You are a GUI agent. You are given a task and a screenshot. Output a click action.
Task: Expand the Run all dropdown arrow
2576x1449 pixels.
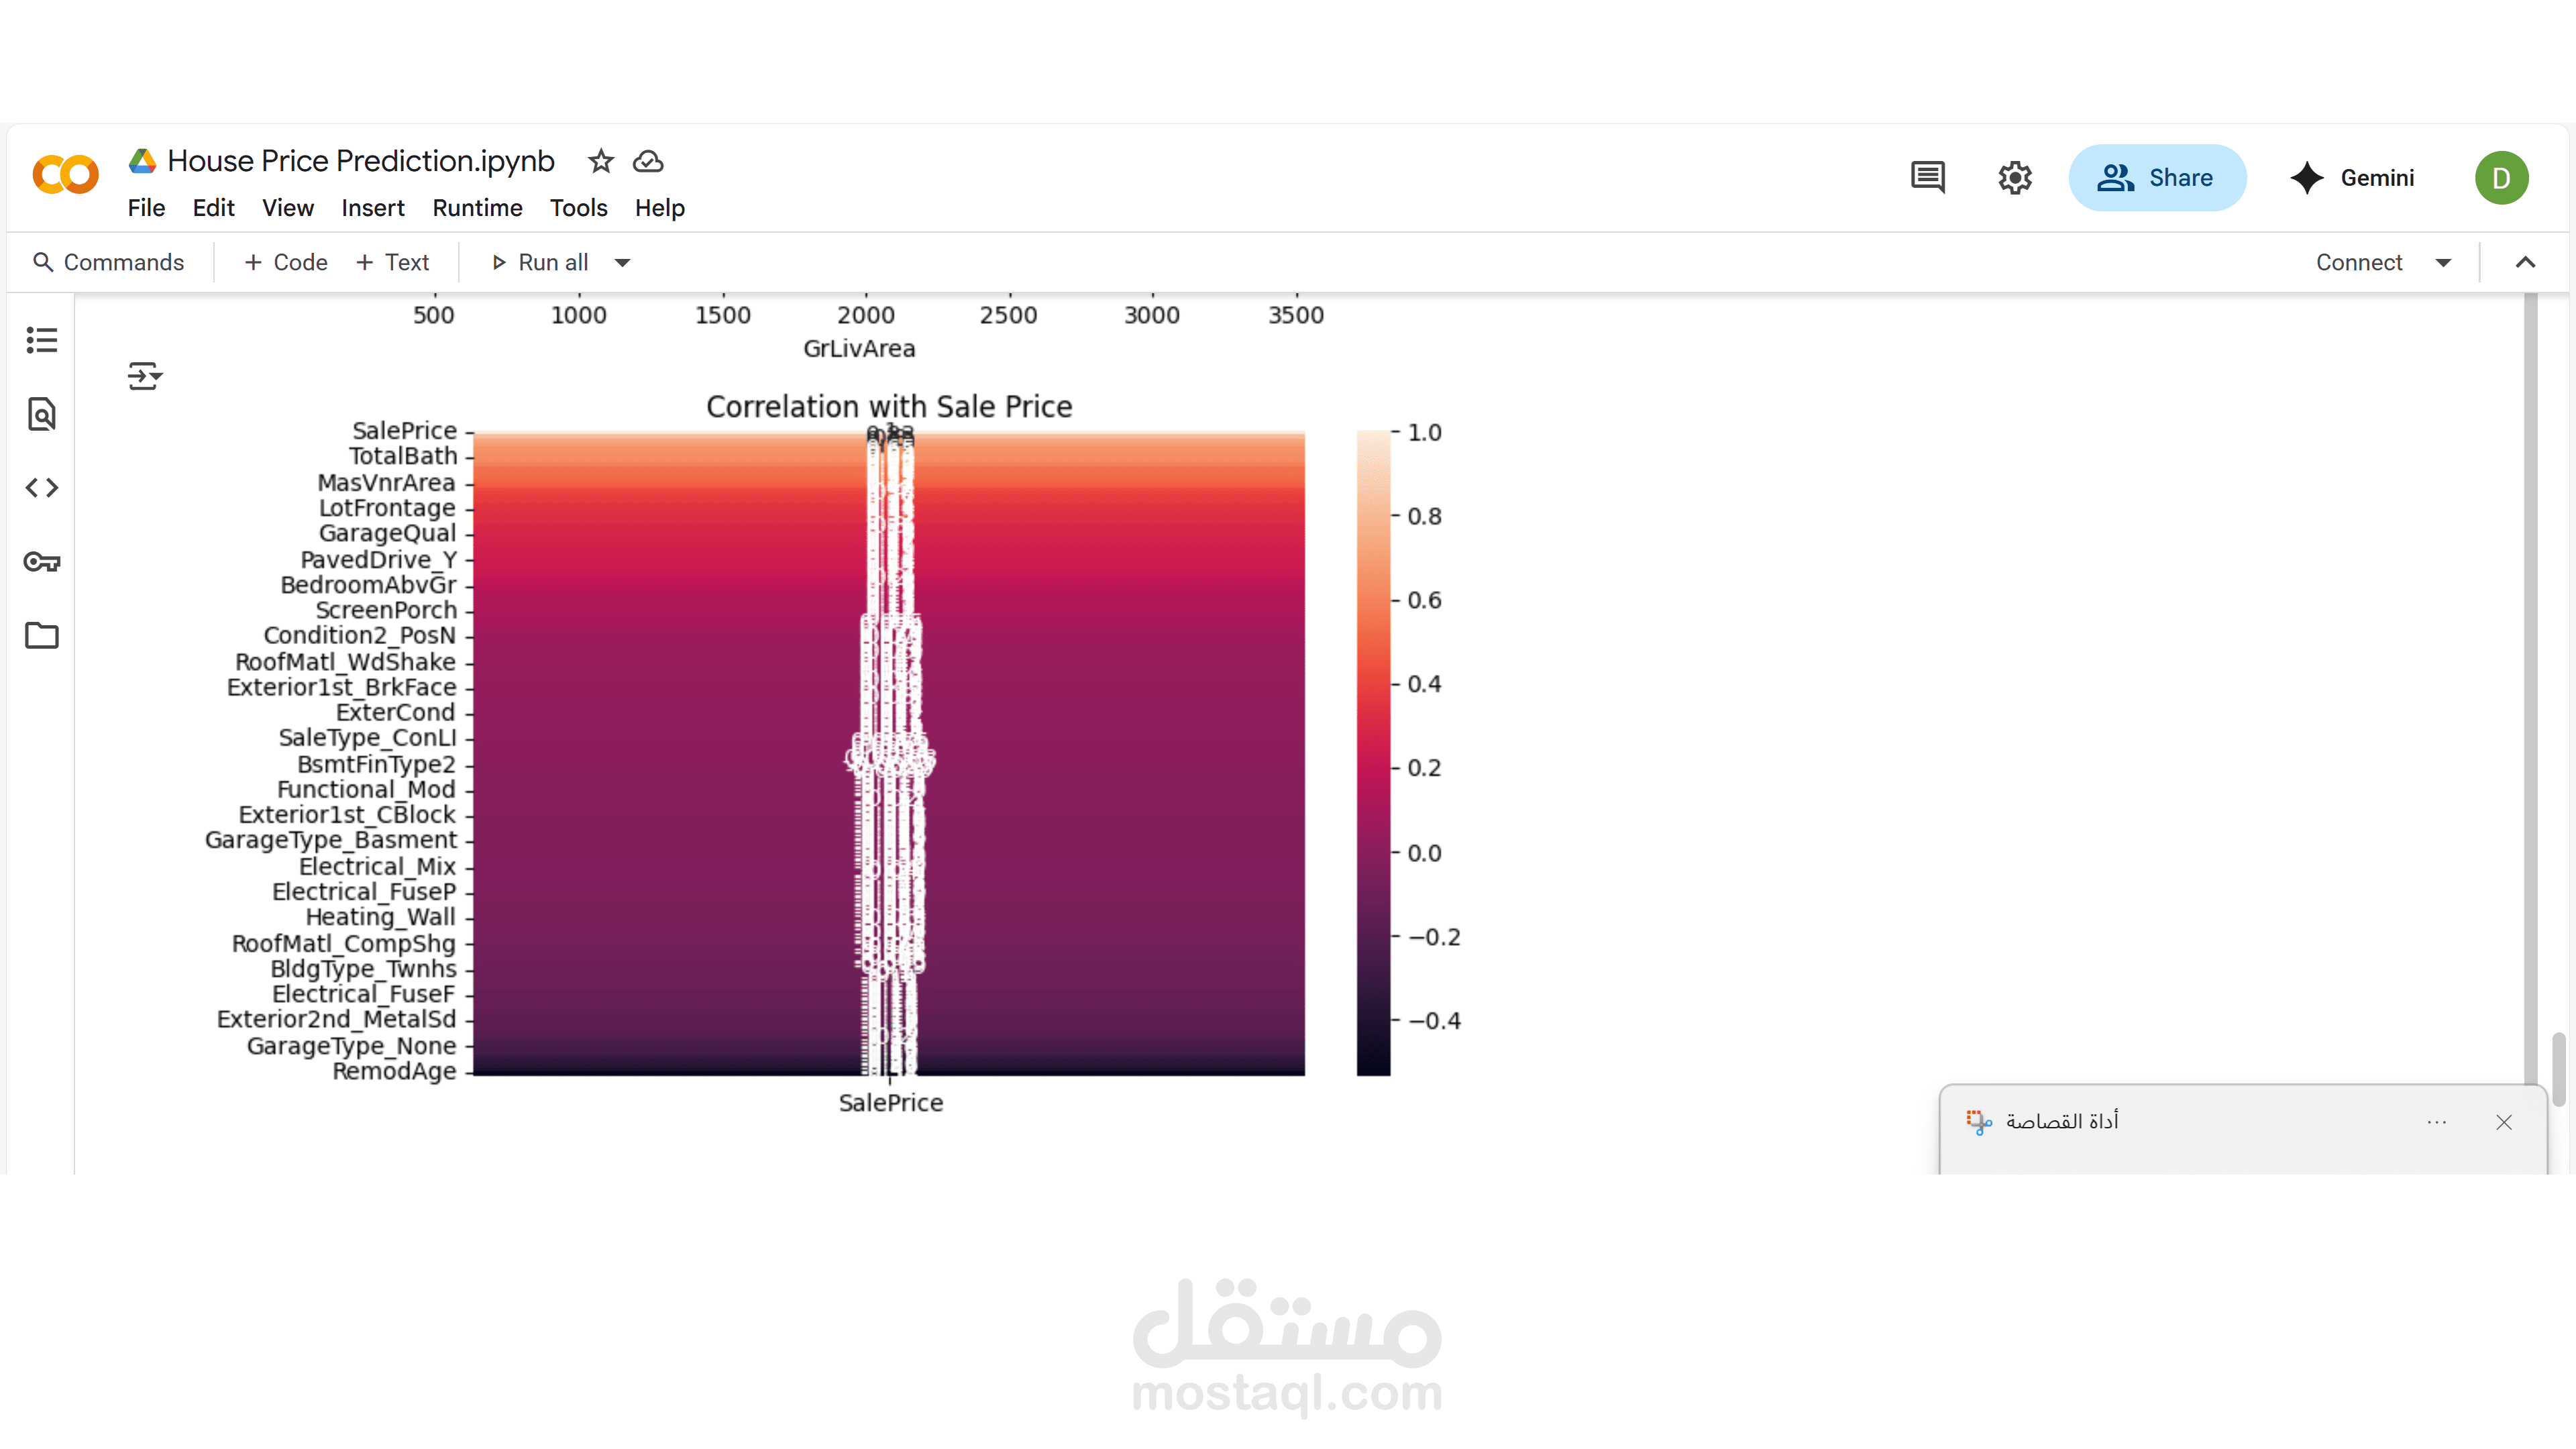pyautogui.click(x=622, y=263)
